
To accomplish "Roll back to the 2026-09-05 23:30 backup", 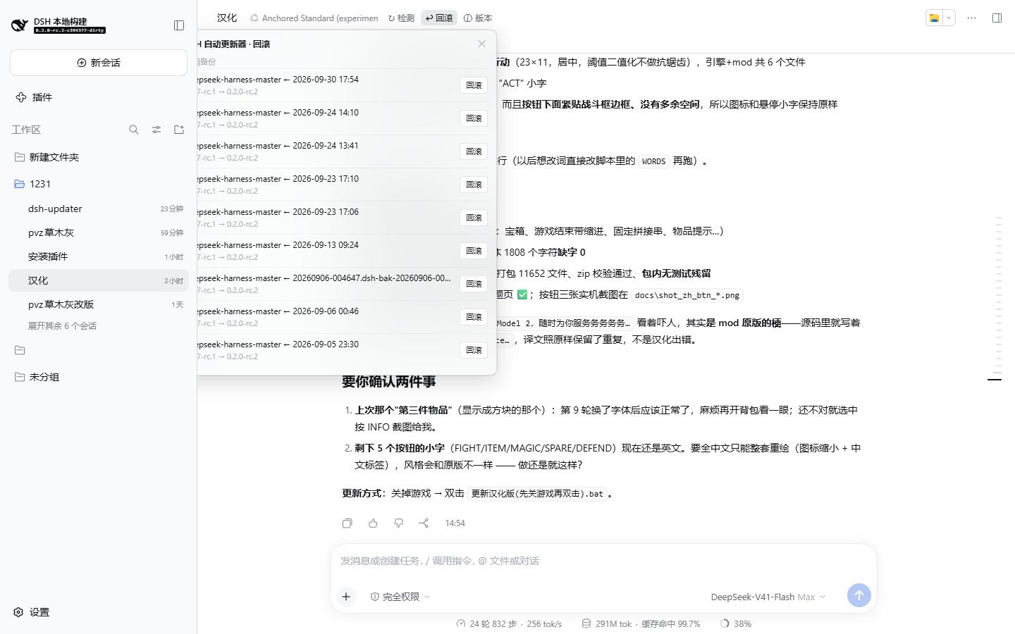I will point(474,350).
